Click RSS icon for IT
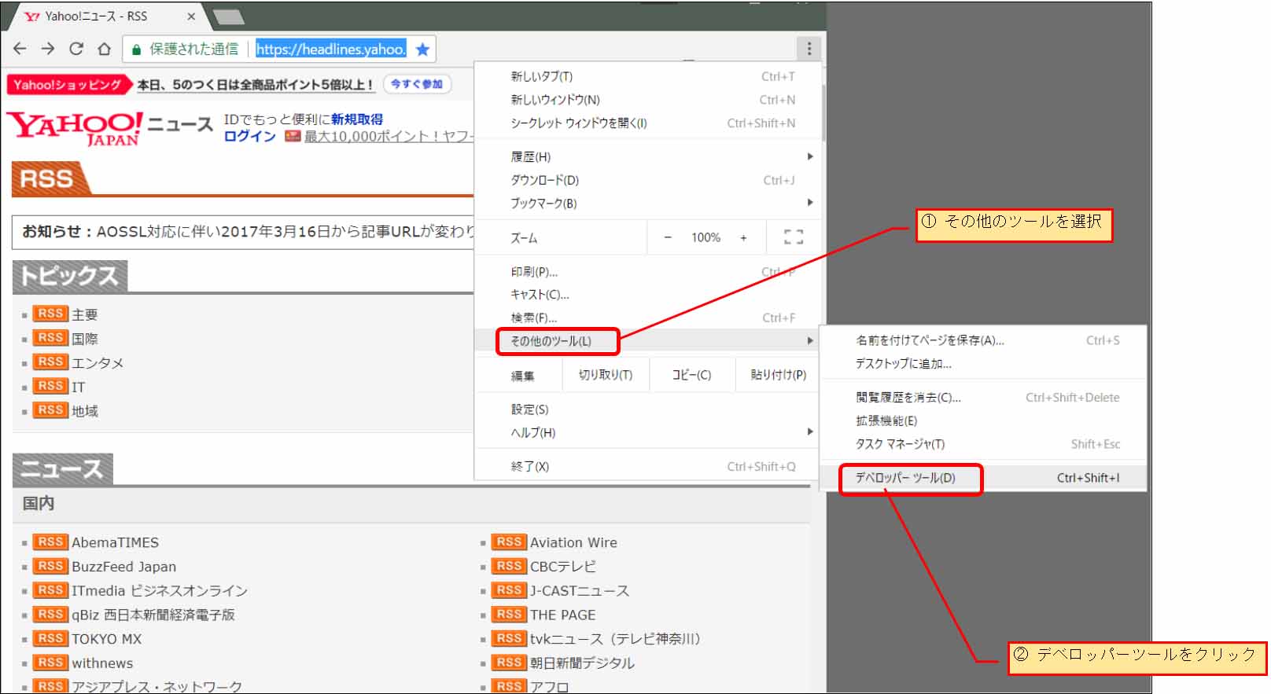This screenshot has height=694, width=1271. [50, 386]
